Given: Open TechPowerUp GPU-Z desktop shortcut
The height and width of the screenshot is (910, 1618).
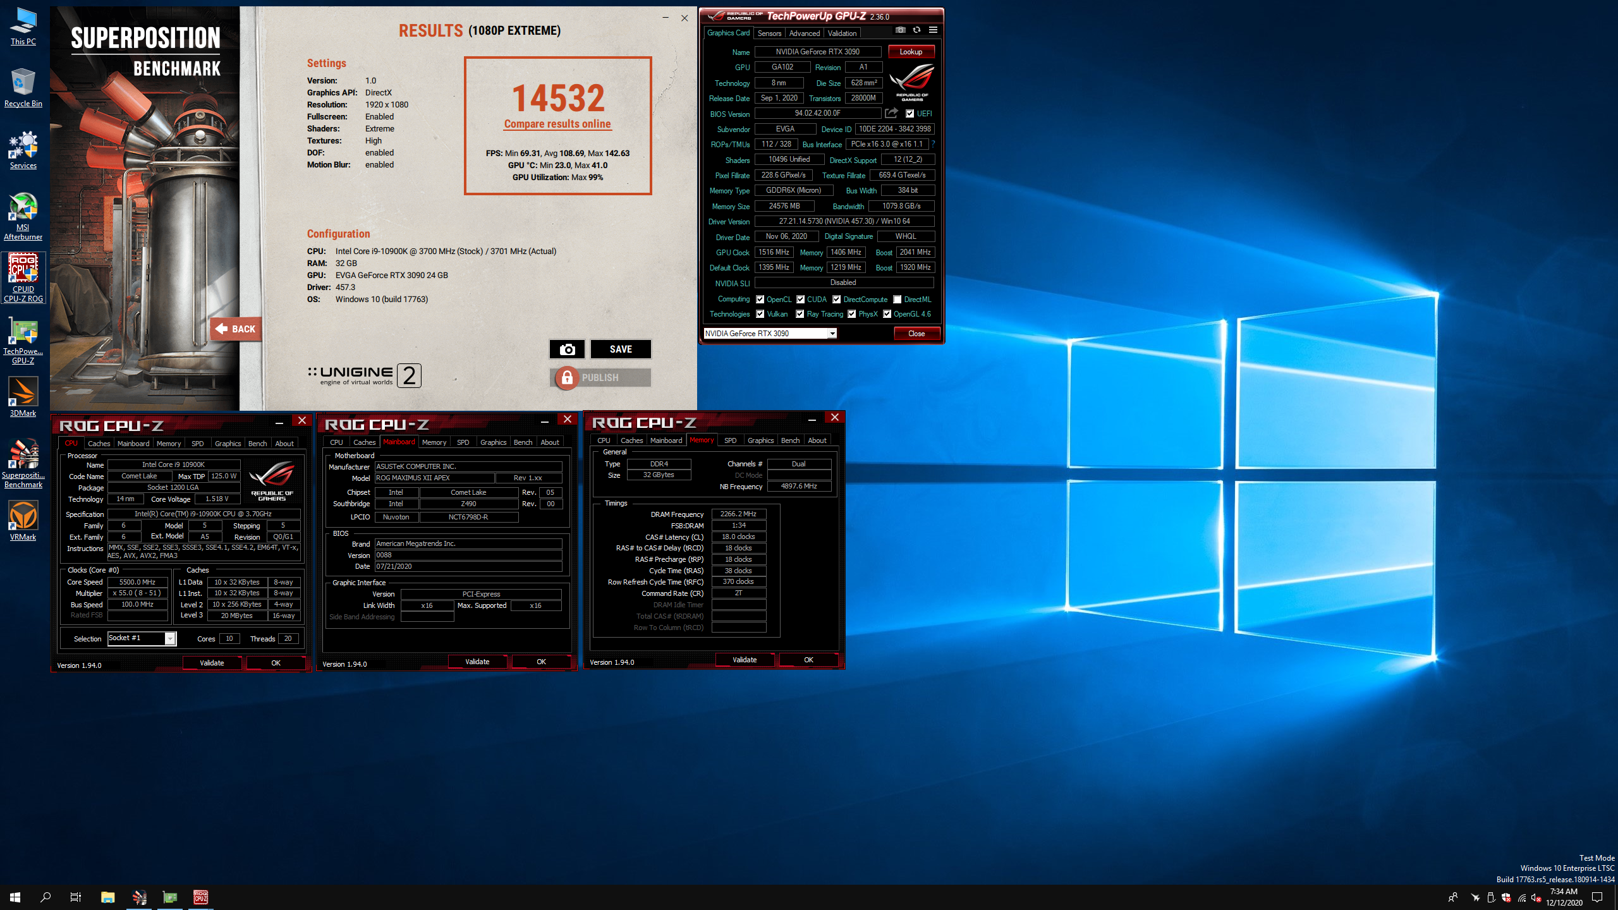Looking at the screenshot, I should (23, 340).
